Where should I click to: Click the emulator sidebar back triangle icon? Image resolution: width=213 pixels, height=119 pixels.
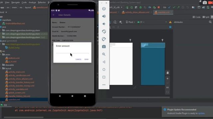pos(104,62)
